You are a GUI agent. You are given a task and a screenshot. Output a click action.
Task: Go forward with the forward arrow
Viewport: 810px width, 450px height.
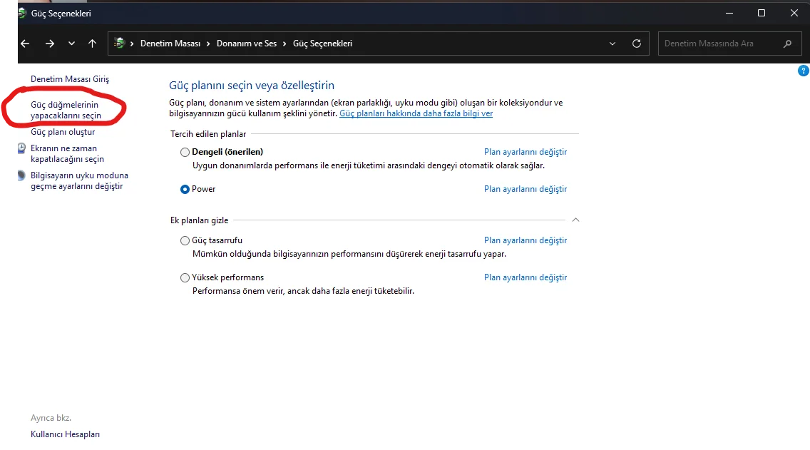tap(50, 44)
